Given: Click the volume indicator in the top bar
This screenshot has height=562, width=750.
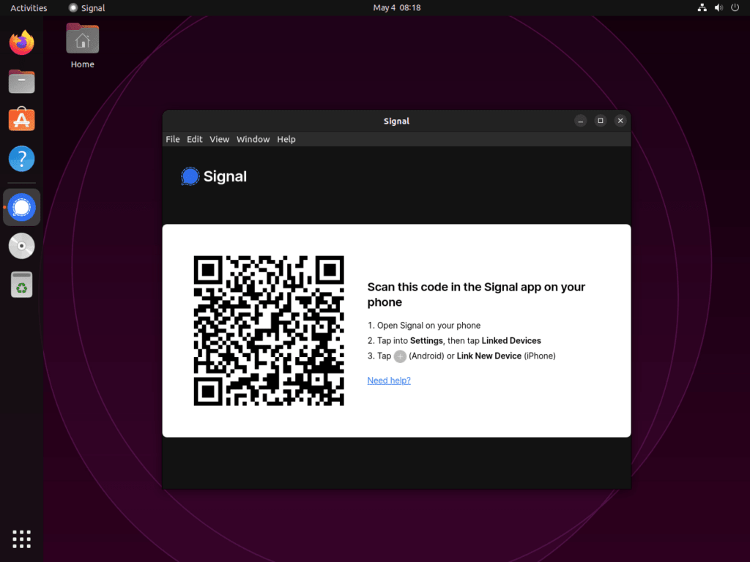Looking at the screenshot, I should (719, 7).
